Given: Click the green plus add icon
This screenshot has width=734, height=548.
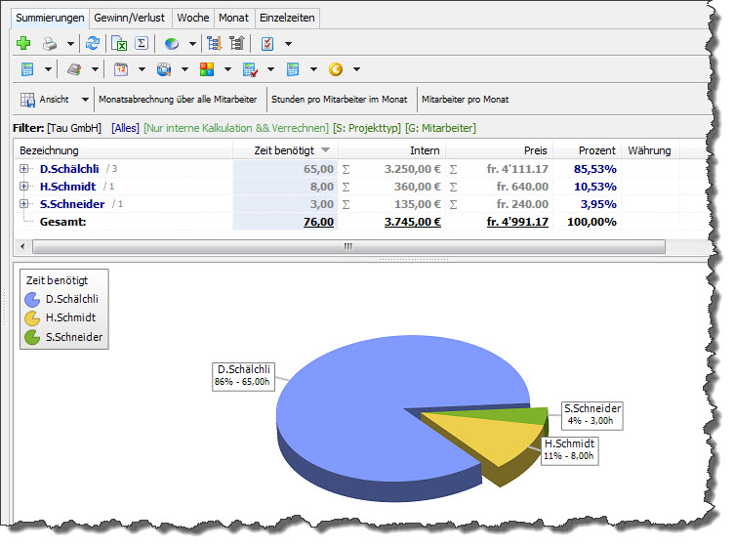Looking at the screenshot, I should click(23, 44).
